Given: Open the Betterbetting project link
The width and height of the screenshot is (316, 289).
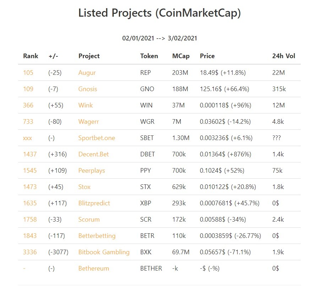Looking at the screenshot, I should pos(97,236).
